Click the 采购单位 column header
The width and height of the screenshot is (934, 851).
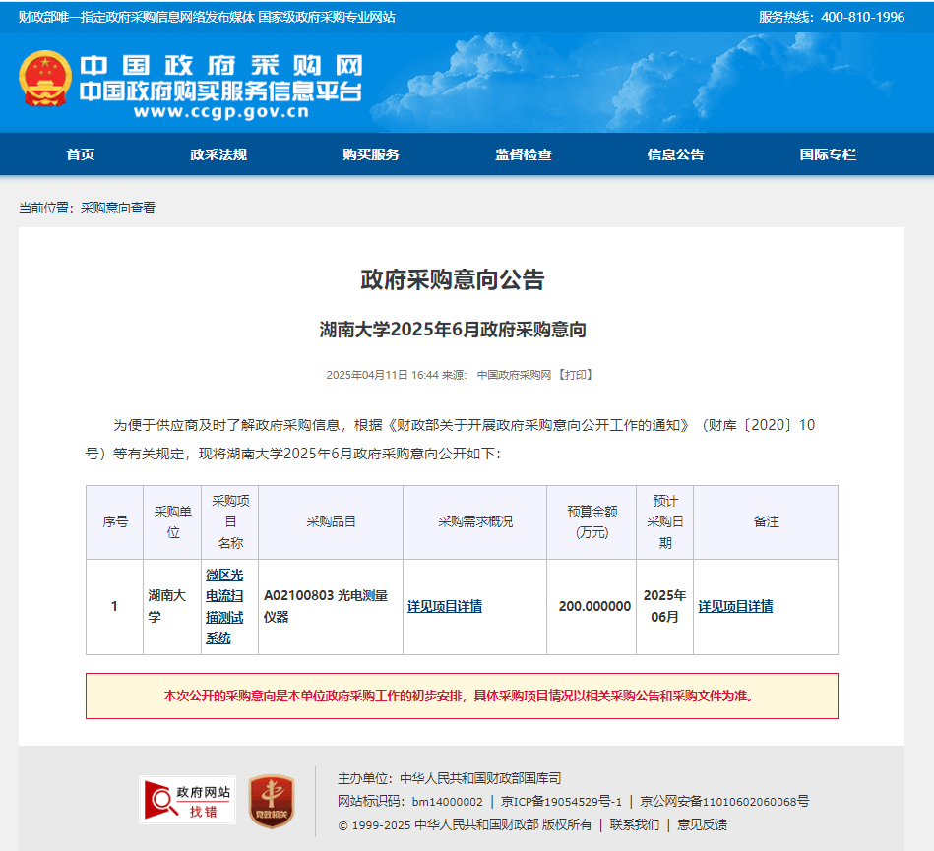pos(172,521)
